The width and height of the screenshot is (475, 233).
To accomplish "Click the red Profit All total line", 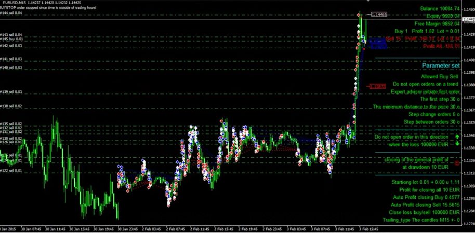I will coord(441,46).
